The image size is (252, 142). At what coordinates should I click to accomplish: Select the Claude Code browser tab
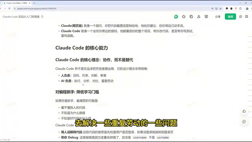click(x=17, y=3)
